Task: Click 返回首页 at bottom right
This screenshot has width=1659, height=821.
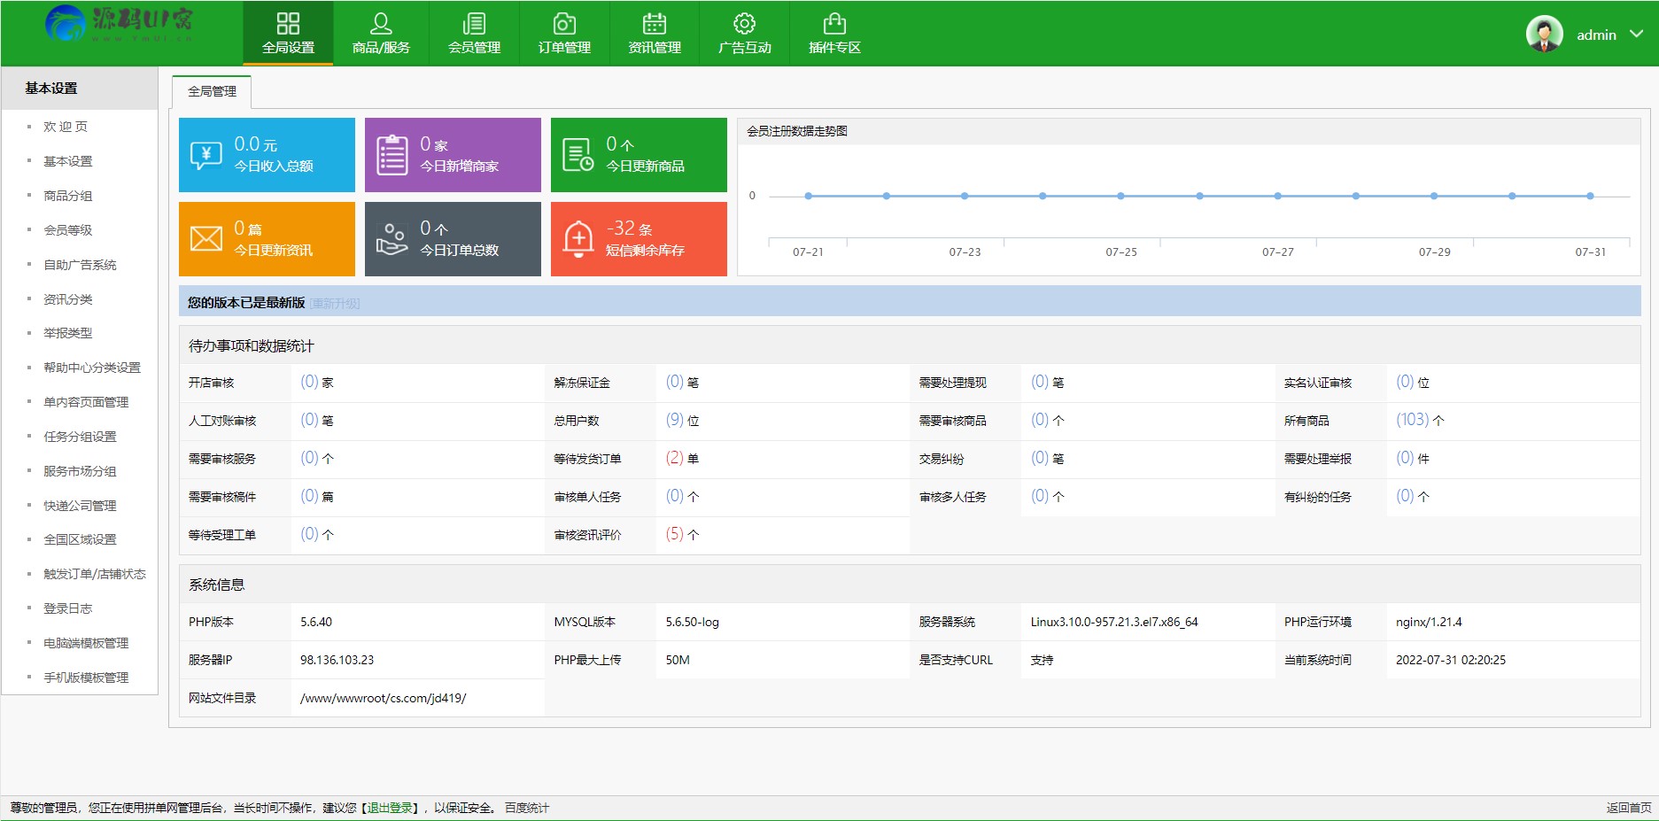Action: pos(1628,808)
